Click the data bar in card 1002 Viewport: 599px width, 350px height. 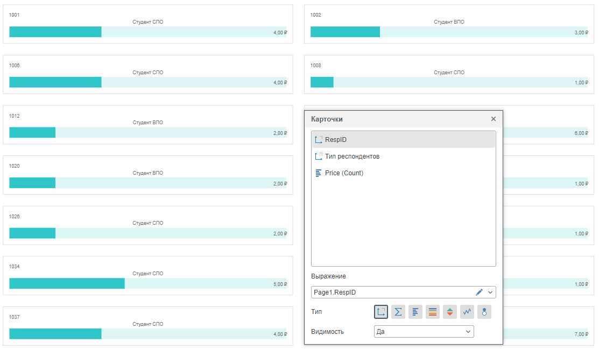pos(345,32)
